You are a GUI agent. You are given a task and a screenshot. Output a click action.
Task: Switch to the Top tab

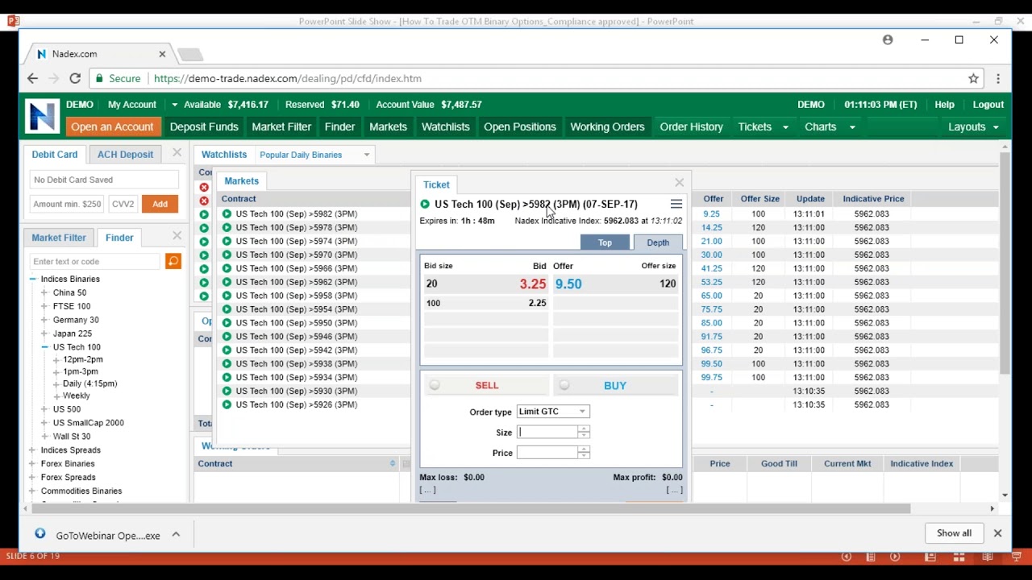tap(605, 242)
